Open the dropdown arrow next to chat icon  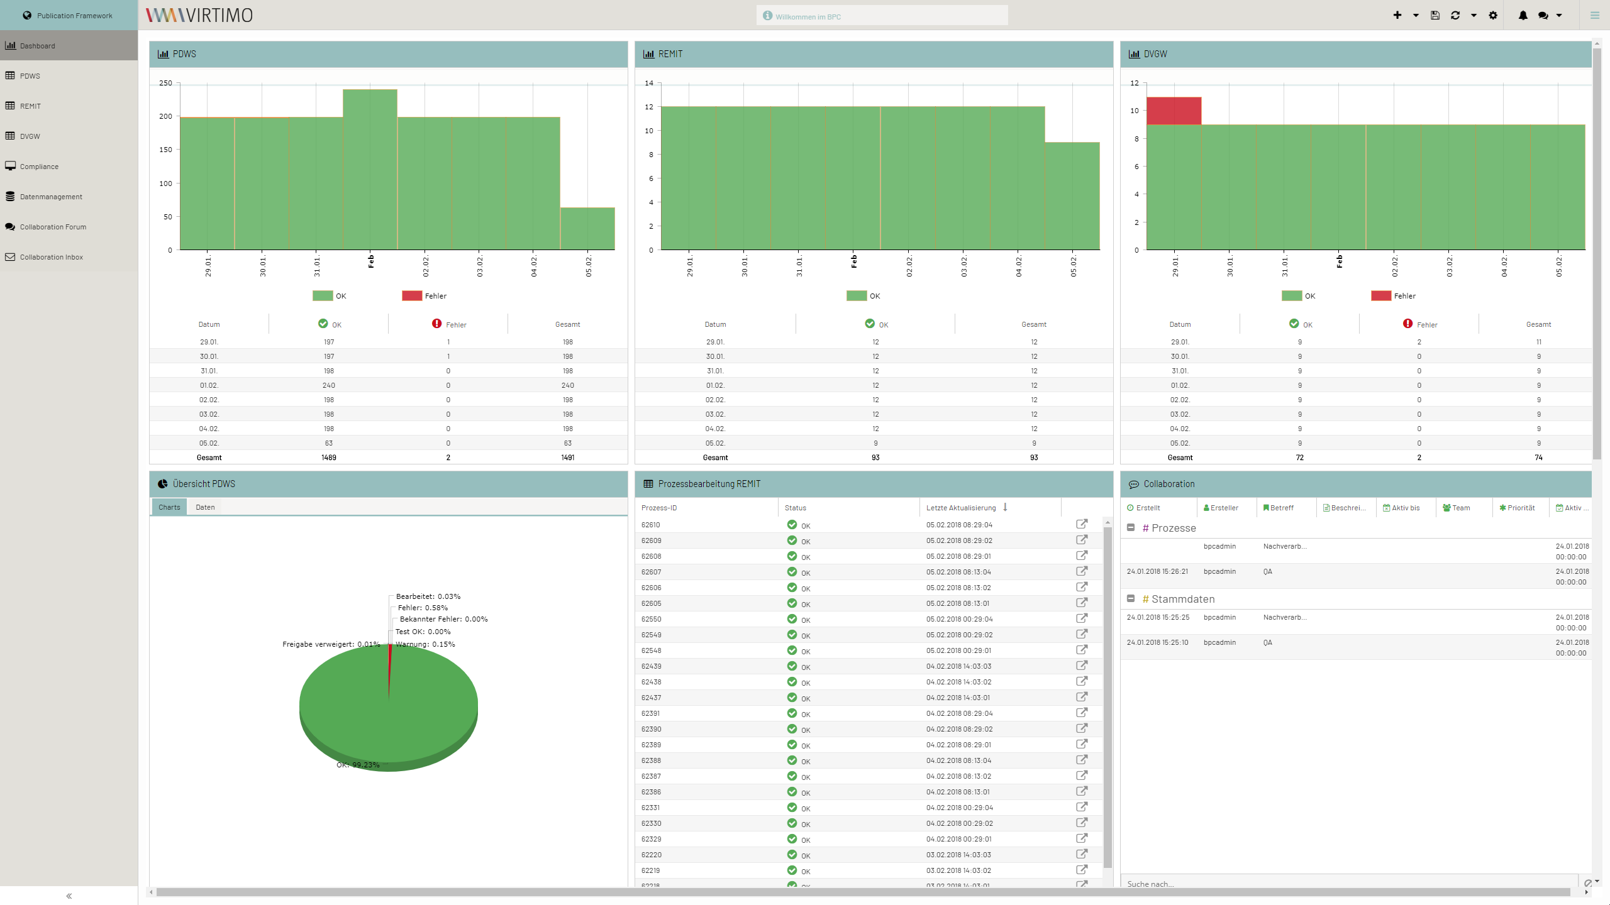point(1559,15)
